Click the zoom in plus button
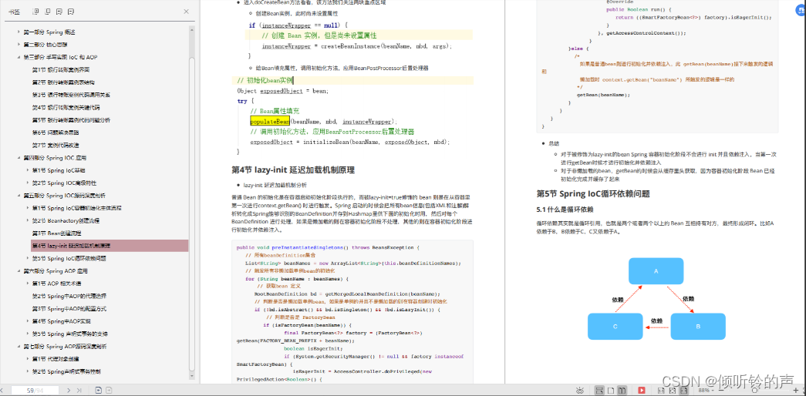This screenshot has width=806, height=396. pos(796,391)
